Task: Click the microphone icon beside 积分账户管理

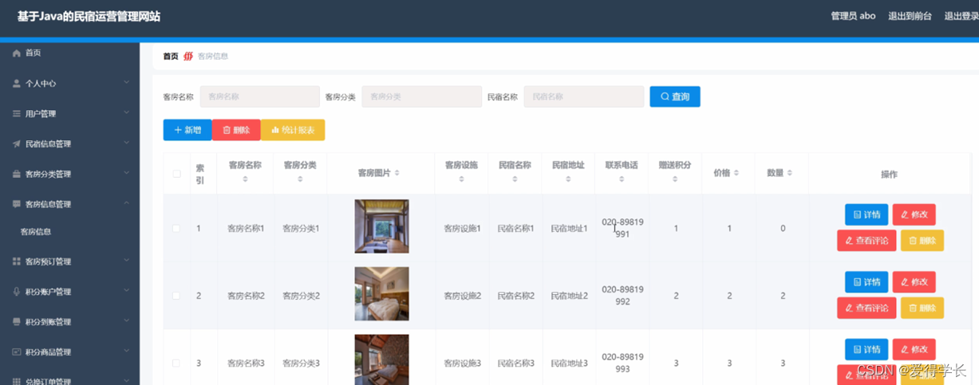Action: tap(17, 292)
